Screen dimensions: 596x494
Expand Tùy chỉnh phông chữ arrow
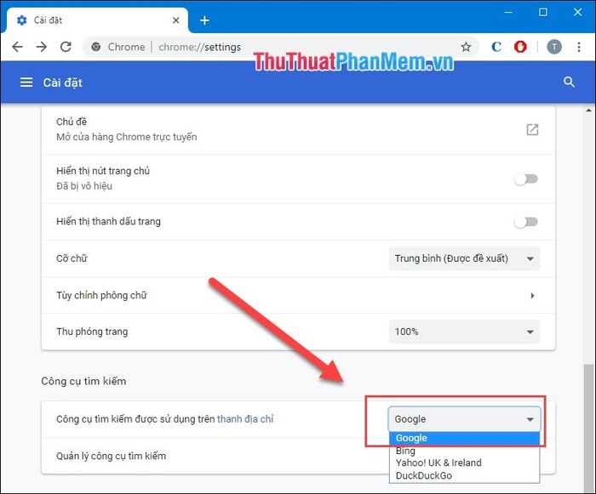point(532,295)
